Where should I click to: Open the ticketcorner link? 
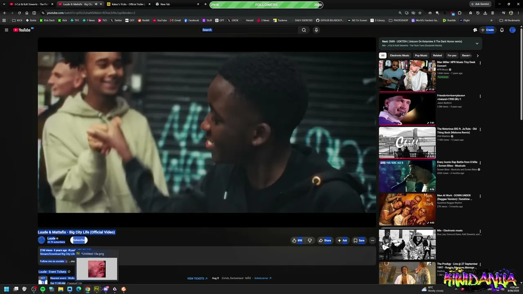point(263,278)
